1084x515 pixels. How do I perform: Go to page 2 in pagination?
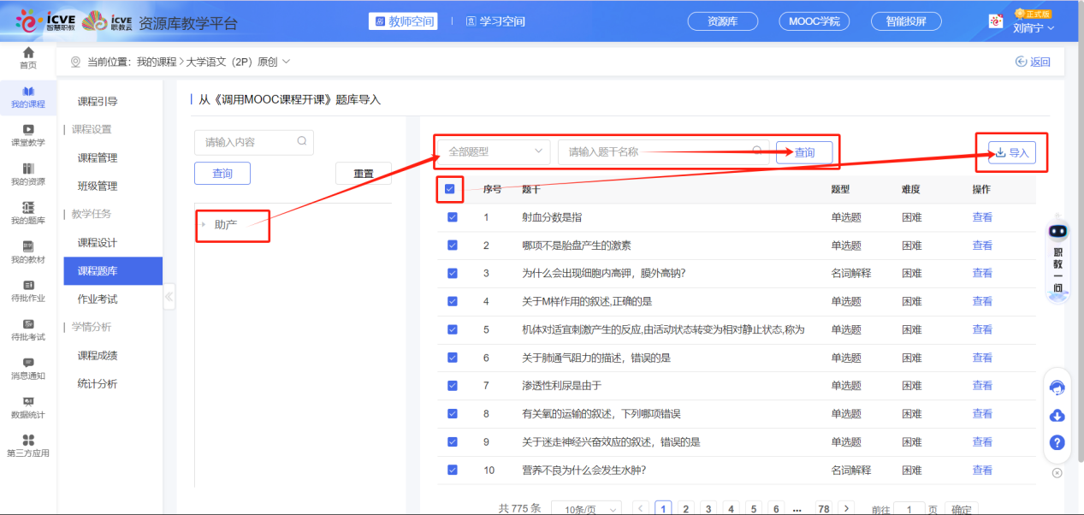(x=685, y=508)
